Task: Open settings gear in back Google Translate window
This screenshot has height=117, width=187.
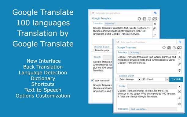Action: click(139, 19)
